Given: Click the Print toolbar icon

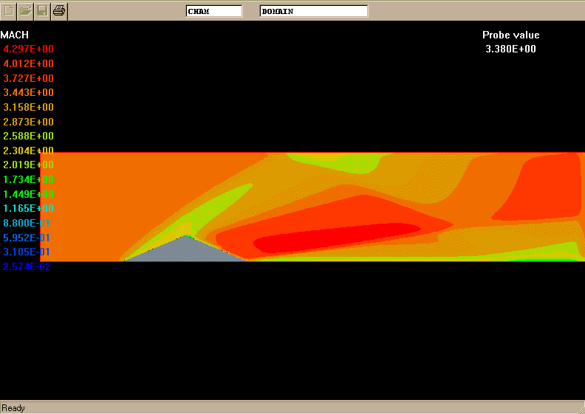Looking at the screenshot, I should 60,10.
